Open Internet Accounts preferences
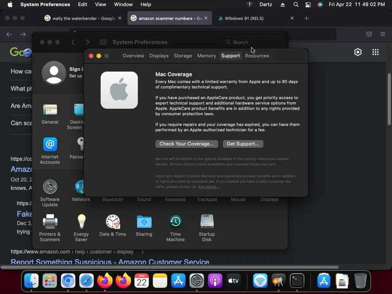This screenshot has height=294, width=392. 50,151
